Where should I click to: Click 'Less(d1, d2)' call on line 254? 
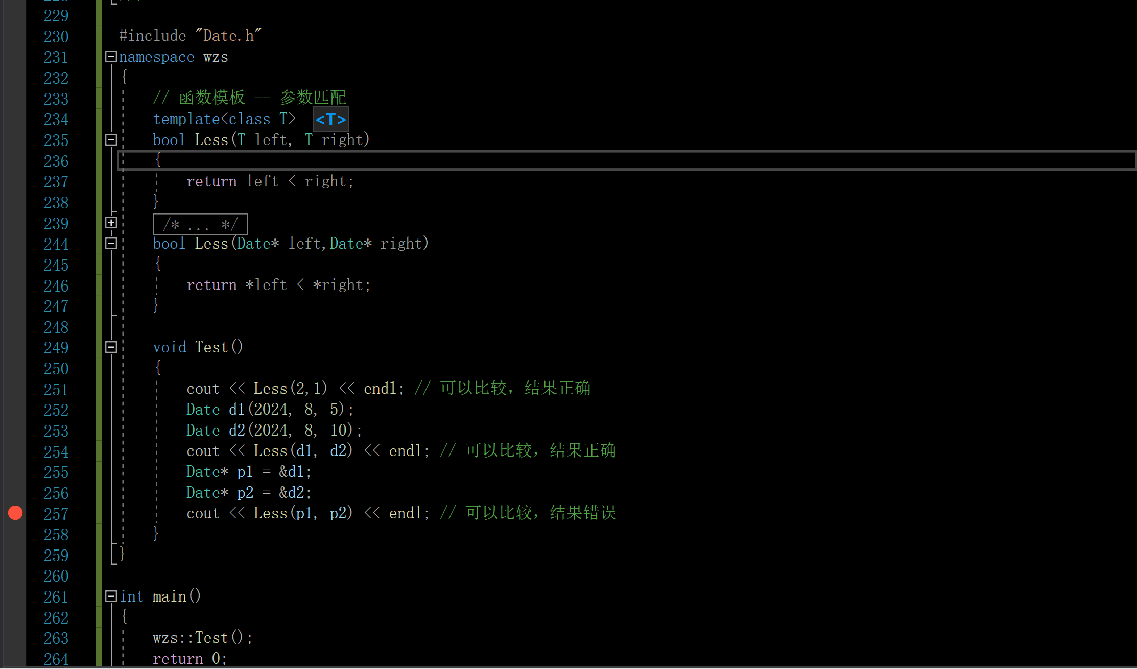coord(303,451)
